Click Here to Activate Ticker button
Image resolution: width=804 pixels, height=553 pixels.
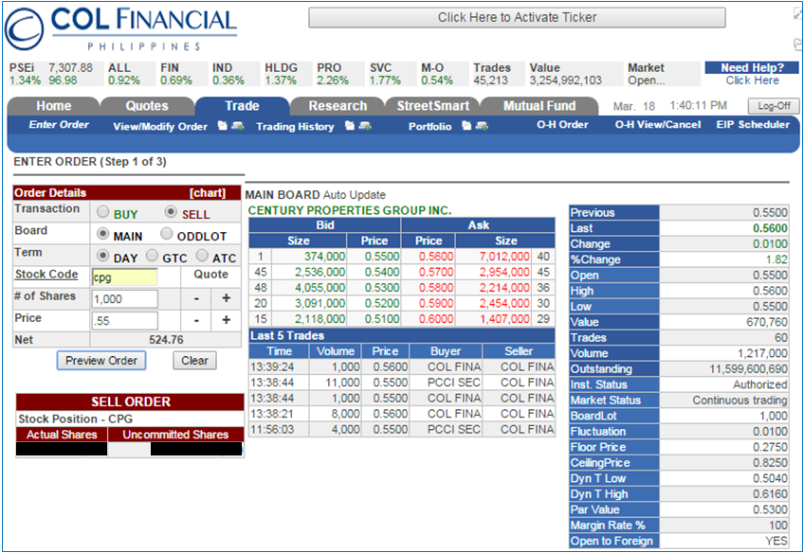pyautogui.click(x=517, y=17)
